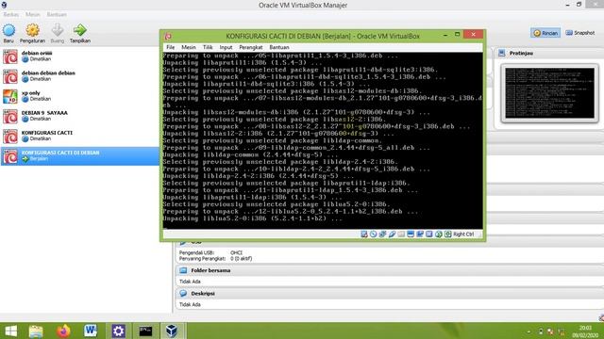Click the hard disk status bar indicator
Image resolution: width=604 pixels, height=339 pixels.
tap(364, 234)
